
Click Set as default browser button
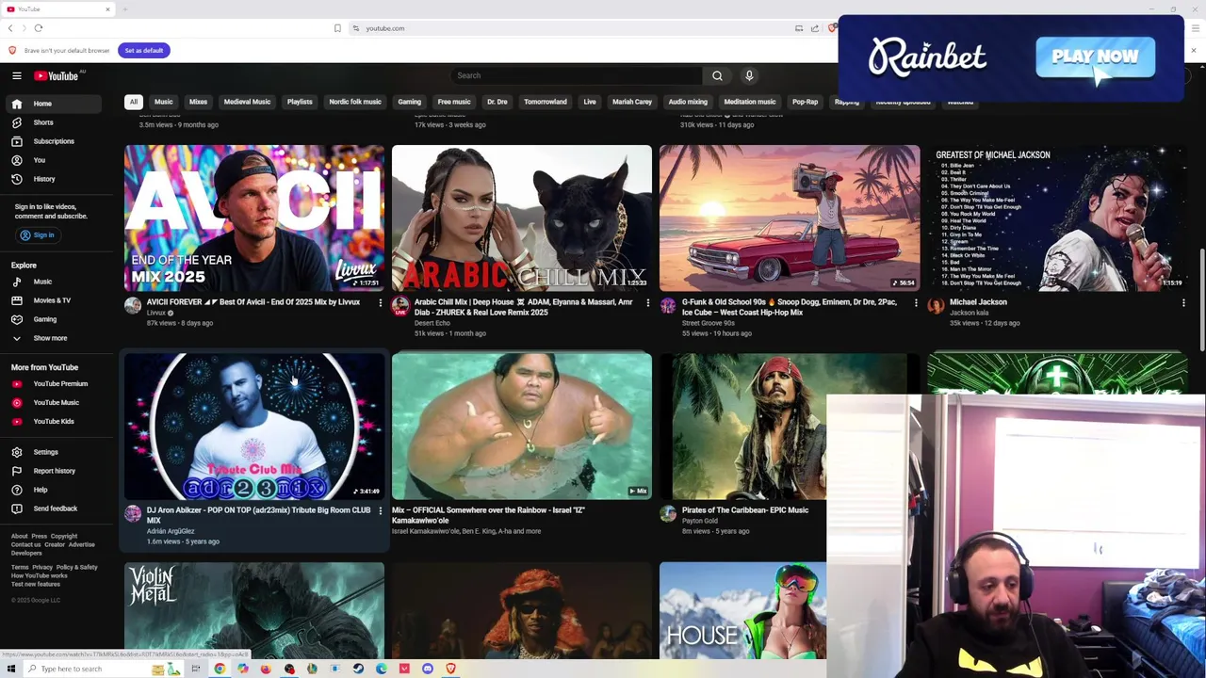[x=143, y=50]
